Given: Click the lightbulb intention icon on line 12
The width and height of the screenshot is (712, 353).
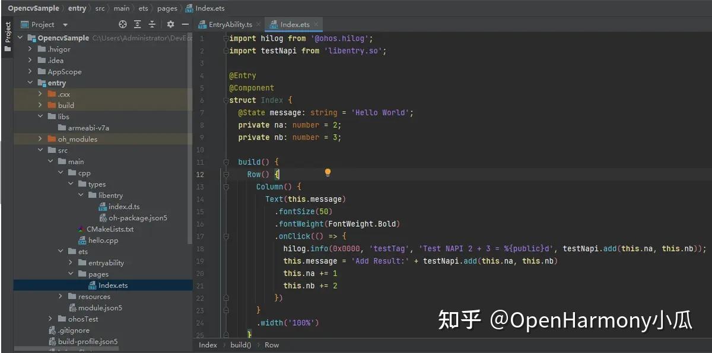Looking at the screenshot, I should [x=328, y=172].
